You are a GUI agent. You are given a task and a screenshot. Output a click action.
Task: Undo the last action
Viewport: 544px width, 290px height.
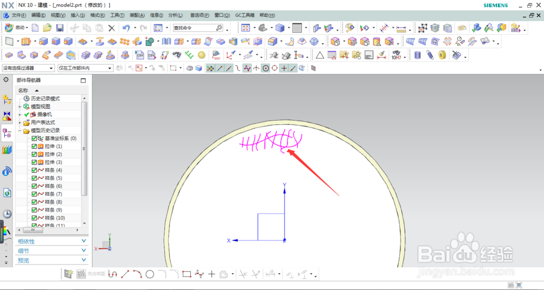[126, 28]
